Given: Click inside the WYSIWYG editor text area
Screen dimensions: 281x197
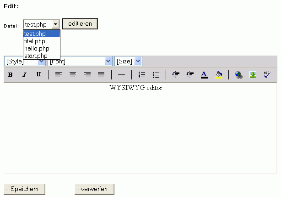Looking at the screenshot, I should [137, 129].
